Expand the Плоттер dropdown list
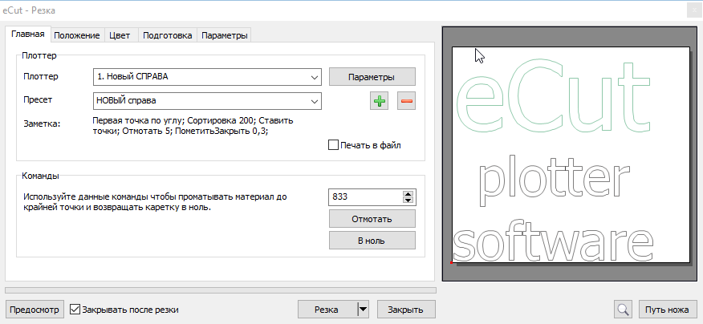 315,77
